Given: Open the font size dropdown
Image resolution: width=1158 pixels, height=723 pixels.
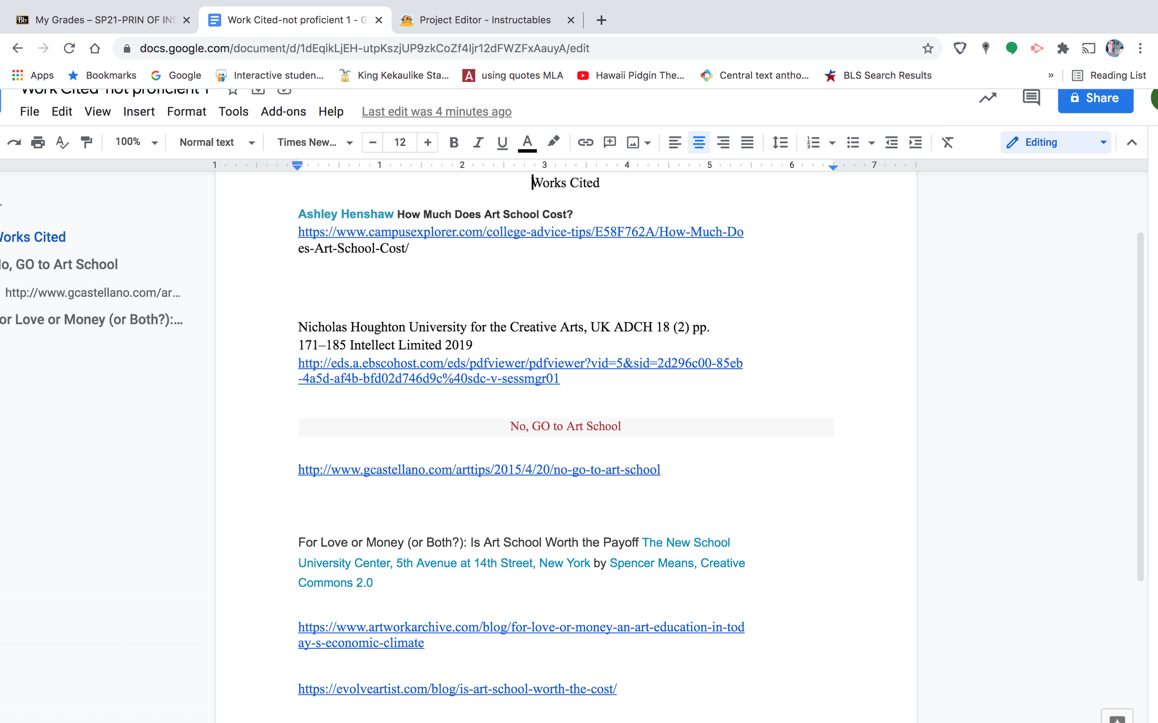Looking at the screenshot, I should 400,142.
